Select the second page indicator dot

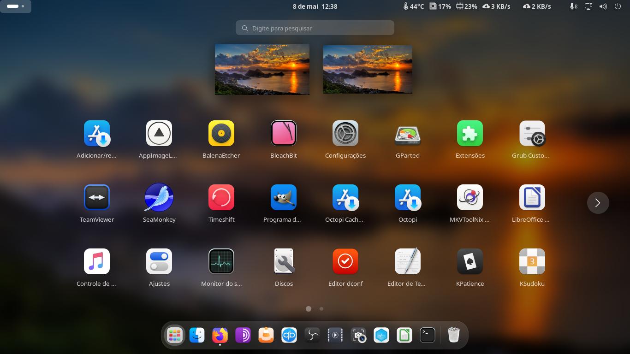tap(321, 309)
